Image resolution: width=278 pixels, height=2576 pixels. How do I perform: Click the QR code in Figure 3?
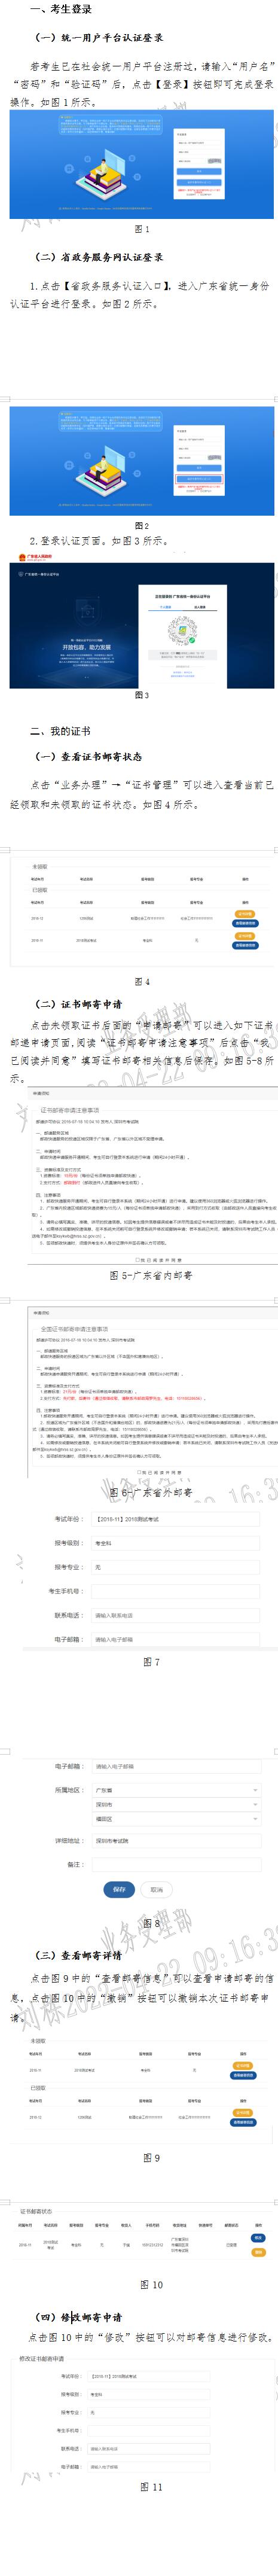pos(181,631)
